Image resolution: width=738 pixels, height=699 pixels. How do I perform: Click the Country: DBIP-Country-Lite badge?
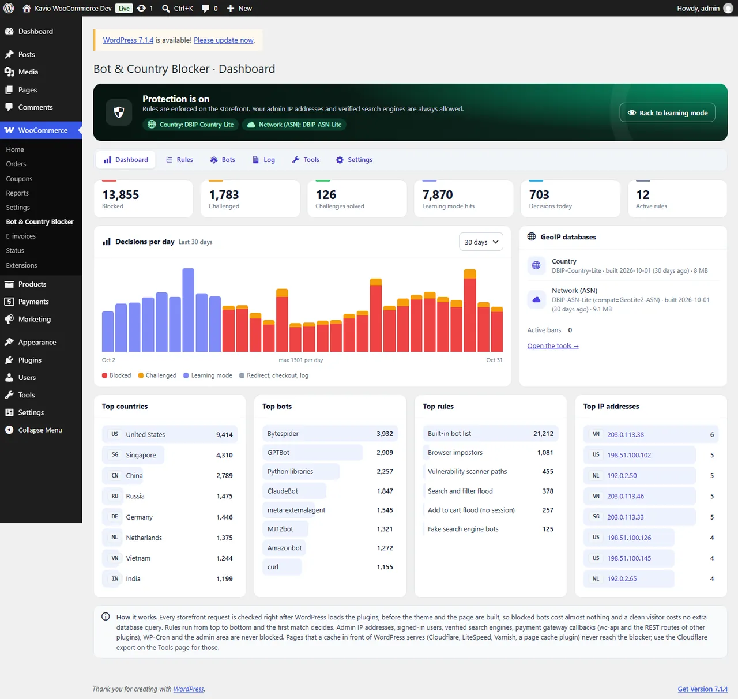[x=191, y=125]
